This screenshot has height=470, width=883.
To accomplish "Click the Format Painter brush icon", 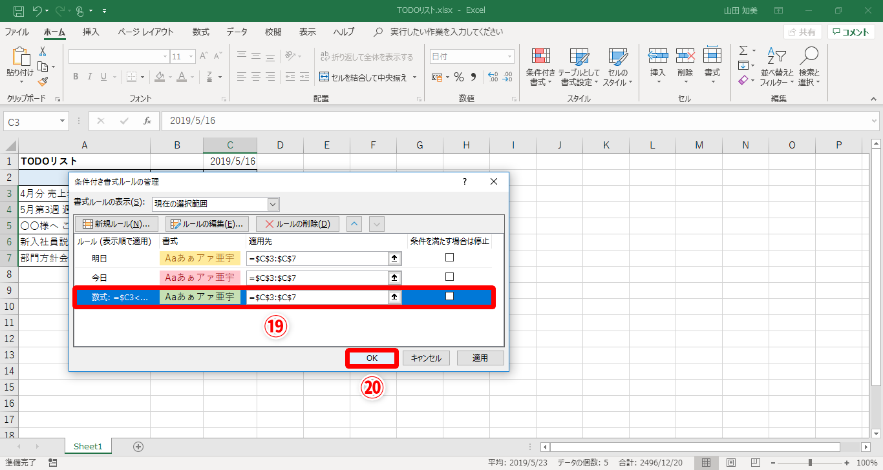I will [x=43, y=82].
